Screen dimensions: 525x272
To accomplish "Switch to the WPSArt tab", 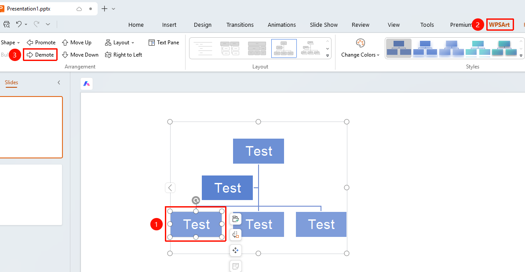I will (499, 25).
